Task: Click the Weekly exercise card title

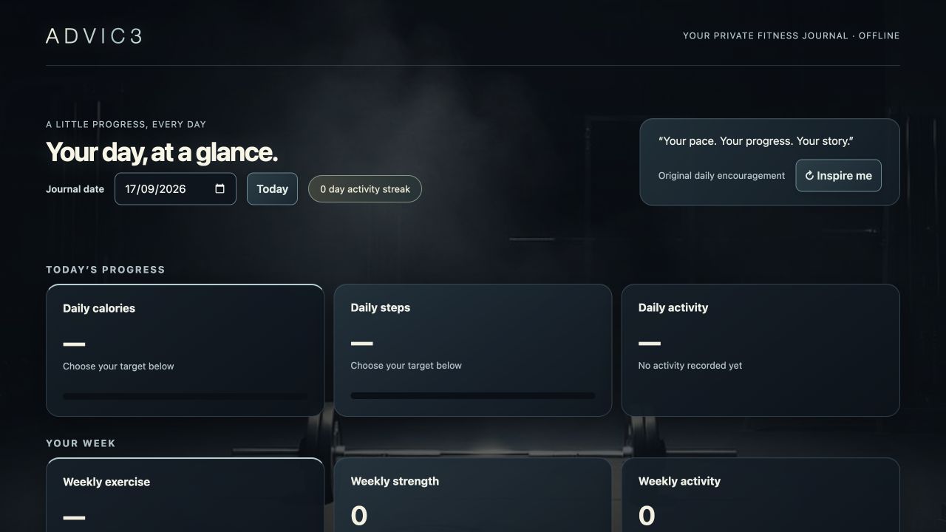Action: tap(106, 482)
